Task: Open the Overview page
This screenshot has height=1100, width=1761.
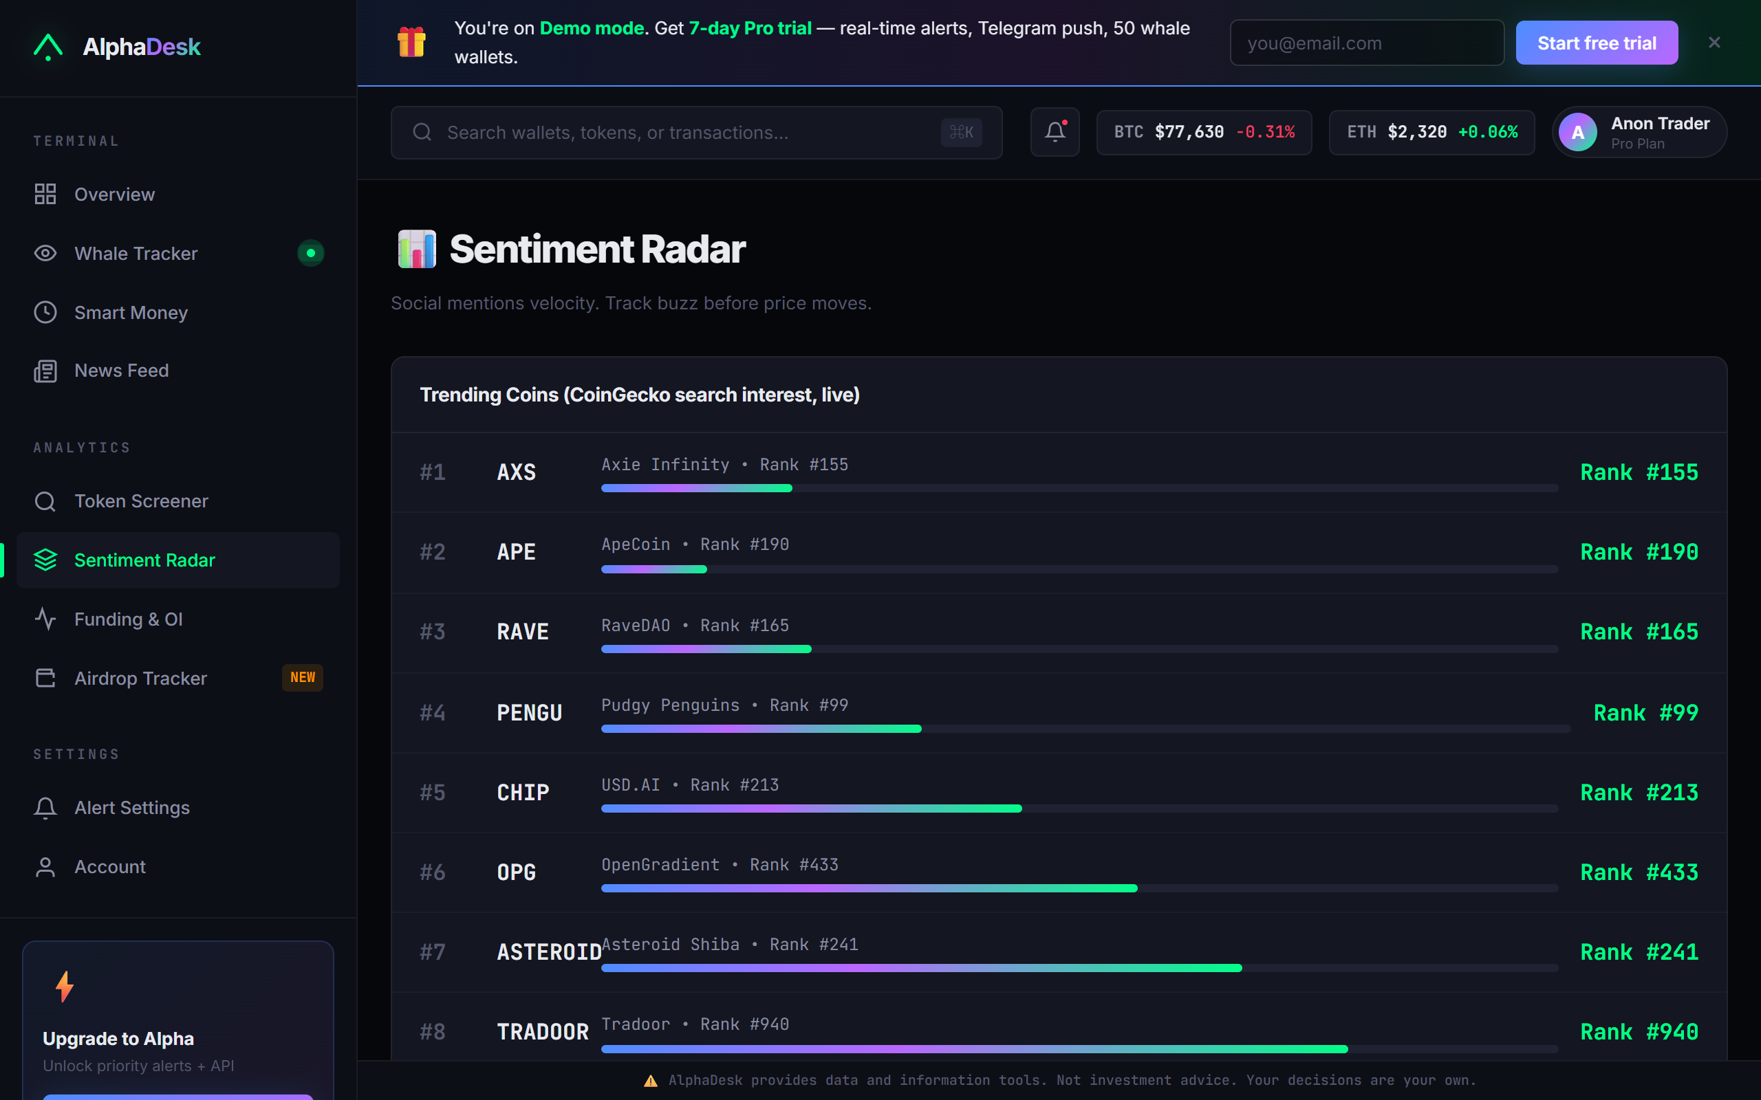Action: pos(178,195)
